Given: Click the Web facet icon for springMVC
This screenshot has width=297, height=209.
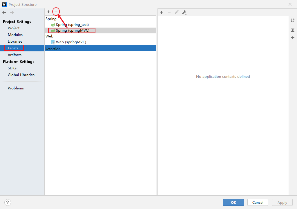Looking at the screenshot, I should (53, 42).
